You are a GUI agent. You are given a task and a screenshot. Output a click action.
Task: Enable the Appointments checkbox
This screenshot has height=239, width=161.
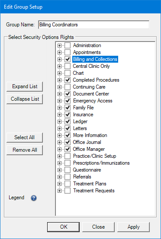pos(68,52)
